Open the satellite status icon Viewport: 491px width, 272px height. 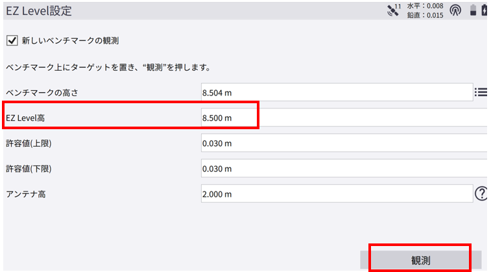392,10
